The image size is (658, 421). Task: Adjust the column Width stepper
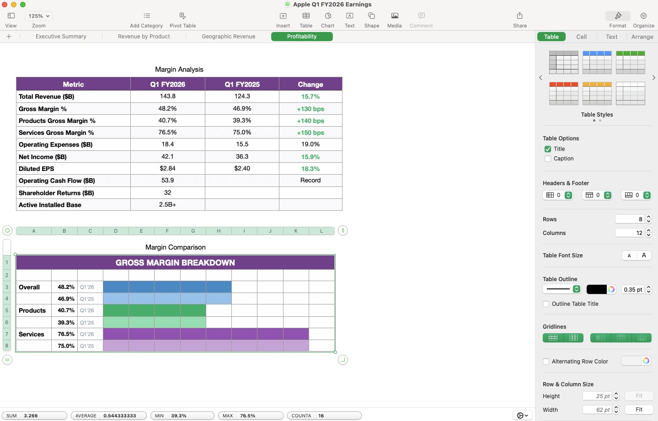coord(616,410)
